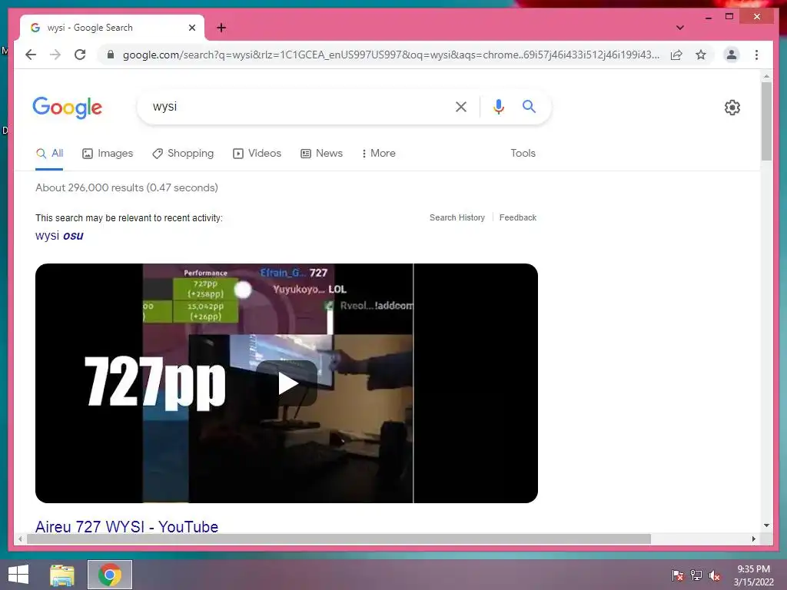This screenshot has width=787, height=590.
Task: Expand the More search categories menu
Action: (x=378, y=154)
